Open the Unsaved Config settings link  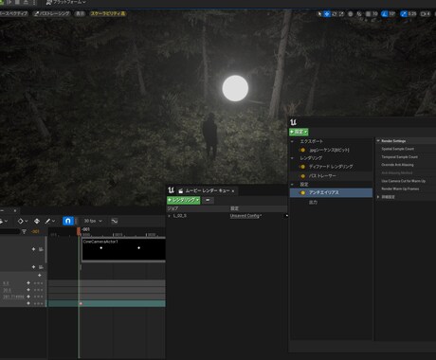coord(245,216)
